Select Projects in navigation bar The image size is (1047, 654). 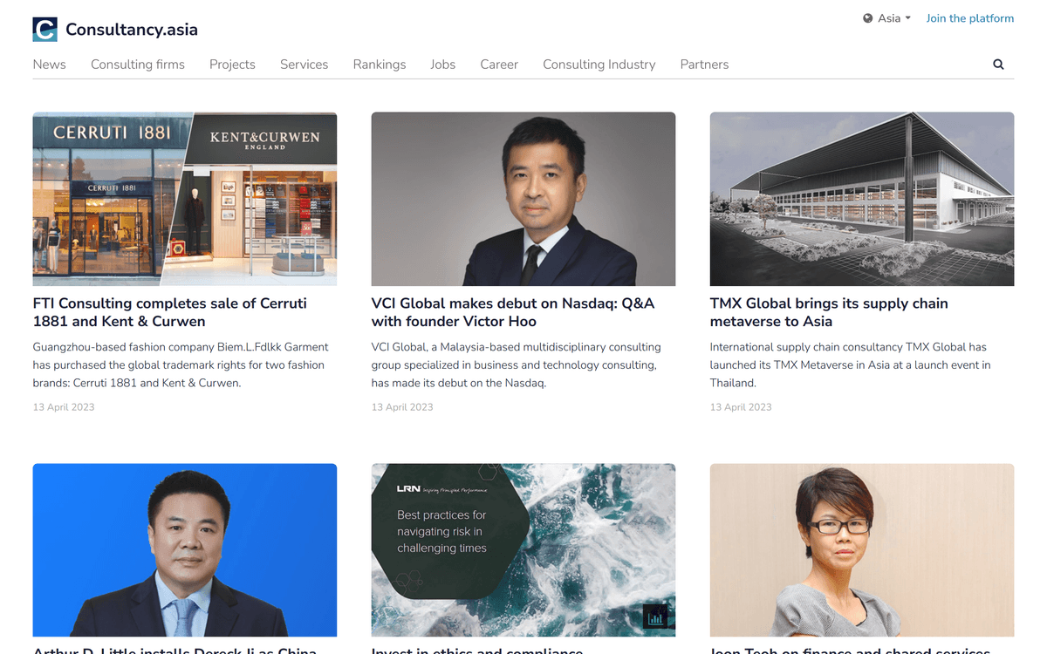(232, 65)
